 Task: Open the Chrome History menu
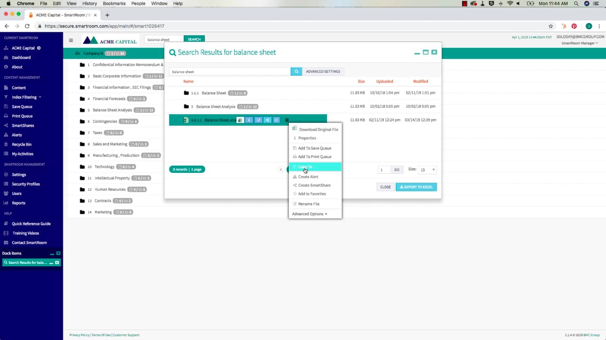click(x=89, y=3)
